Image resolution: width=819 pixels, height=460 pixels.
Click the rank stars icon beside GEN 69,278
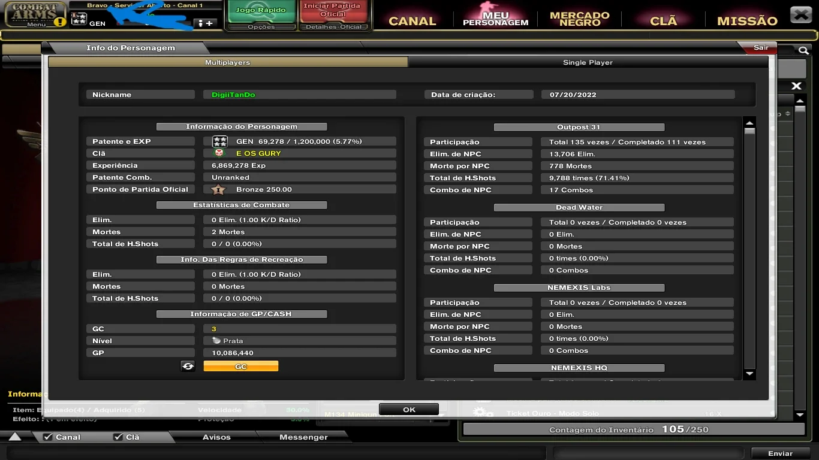click(220, 141)
